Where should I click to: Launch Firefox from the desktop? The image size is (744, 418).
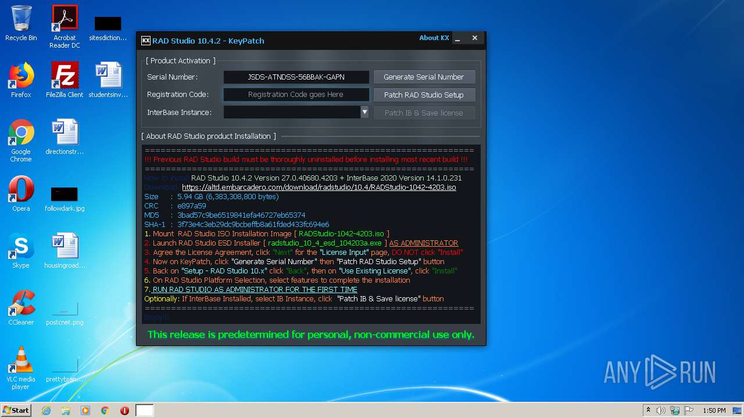click(21, 80)
